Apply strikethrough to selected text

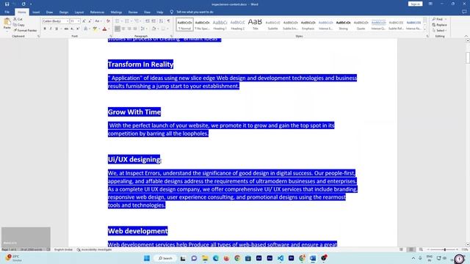click(x=66, y=29)
